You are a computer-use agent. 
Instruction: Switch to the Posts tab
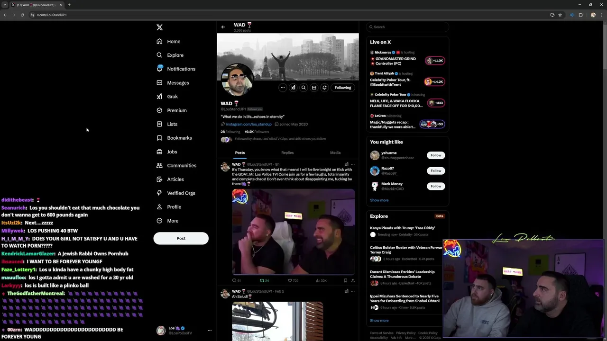(240, 153)
